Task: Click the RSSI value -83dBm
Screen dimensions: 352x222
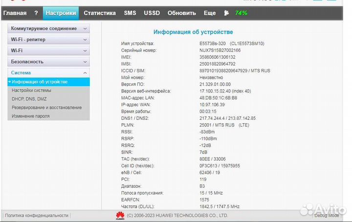Action: [x=207, y=132]
